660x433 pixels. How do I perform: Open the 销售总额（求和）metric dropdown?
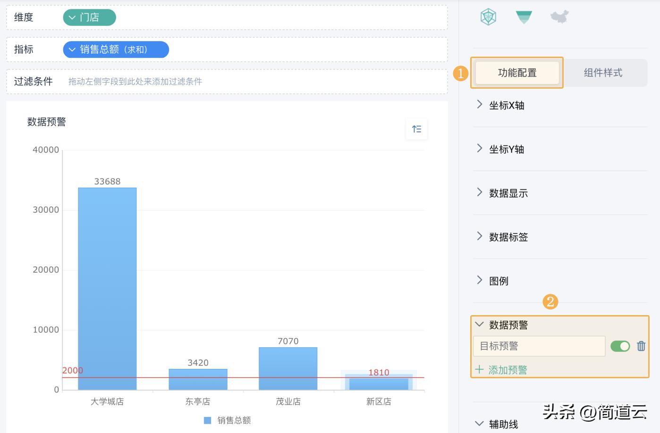click(x=72, y=50)
